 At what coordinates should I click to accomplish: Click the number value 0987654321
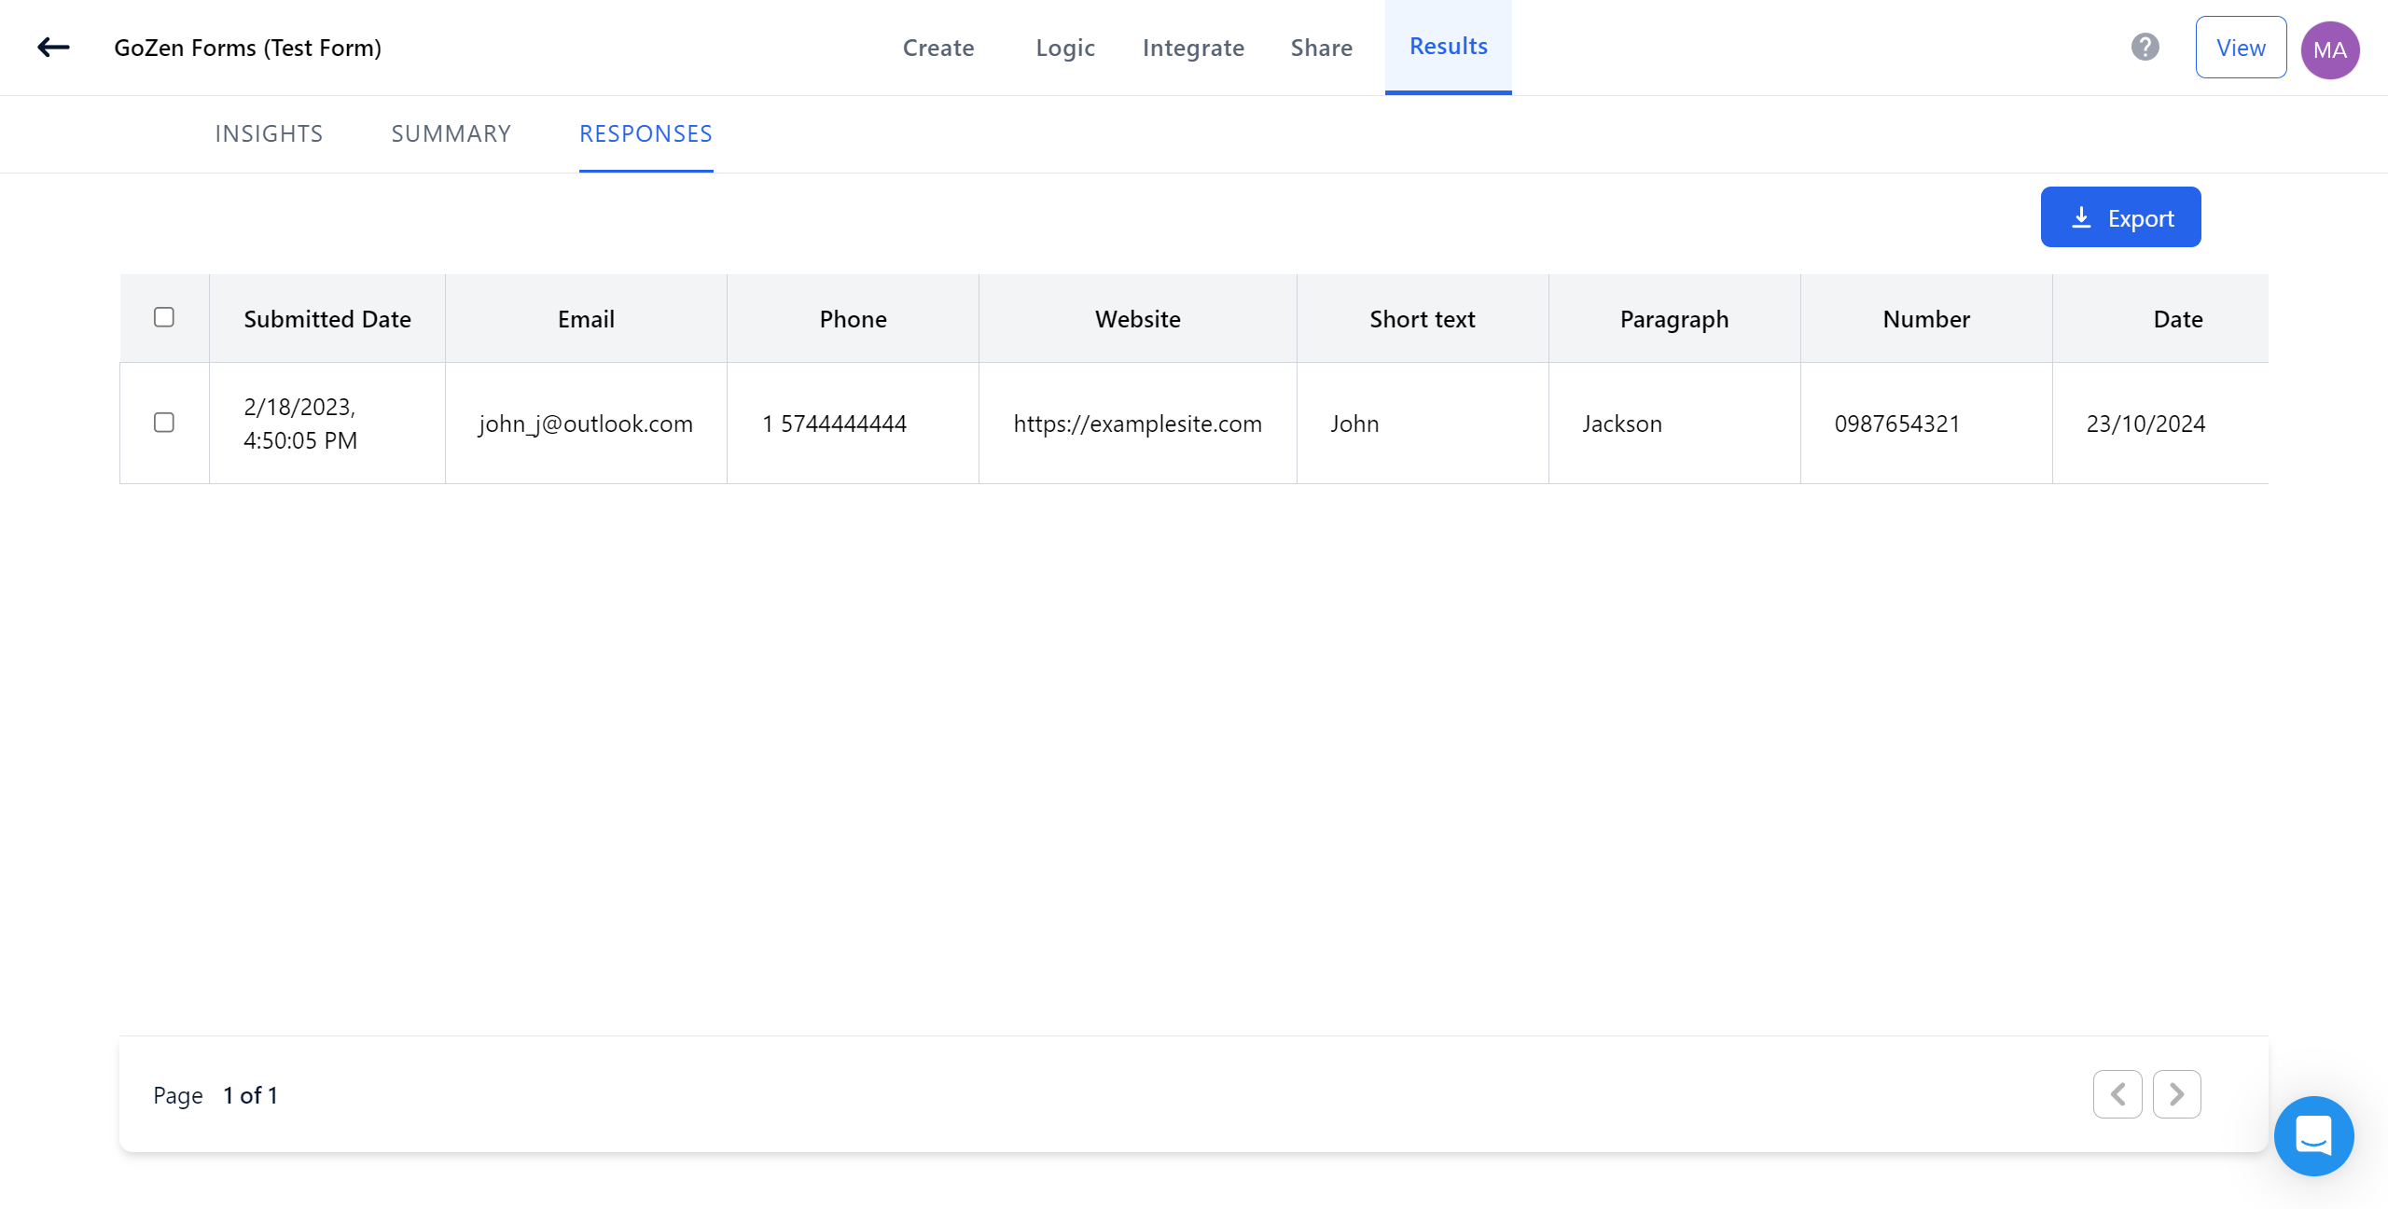(1897, 424)
